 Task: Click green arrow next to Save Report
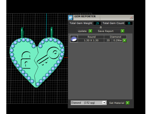tap(123, 31)
